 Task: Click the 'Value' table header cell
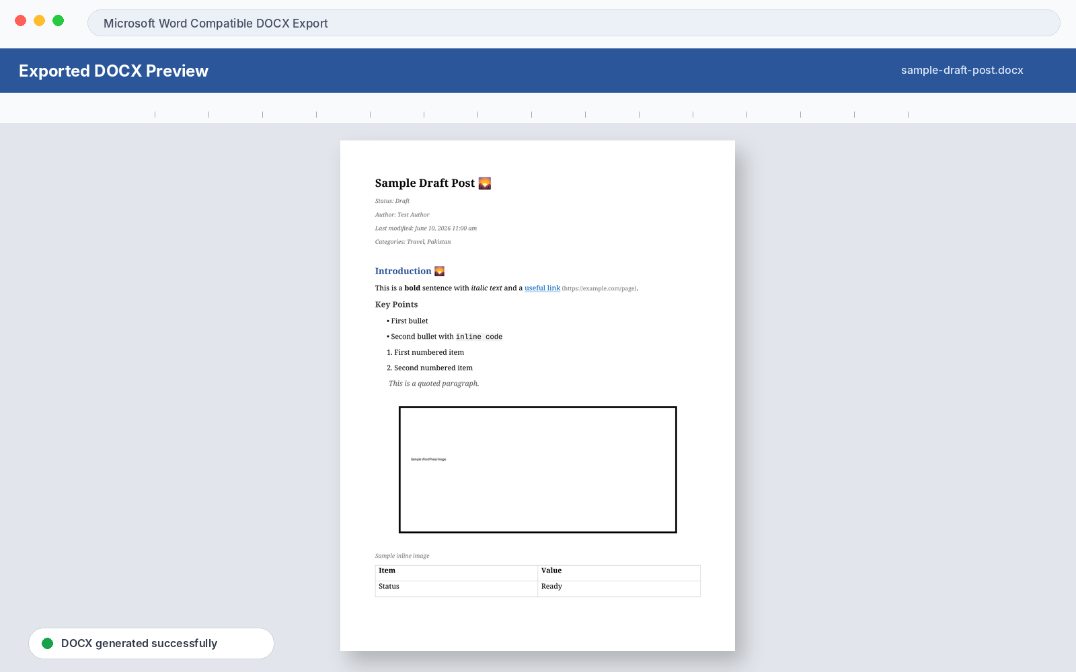coord(619,573)
